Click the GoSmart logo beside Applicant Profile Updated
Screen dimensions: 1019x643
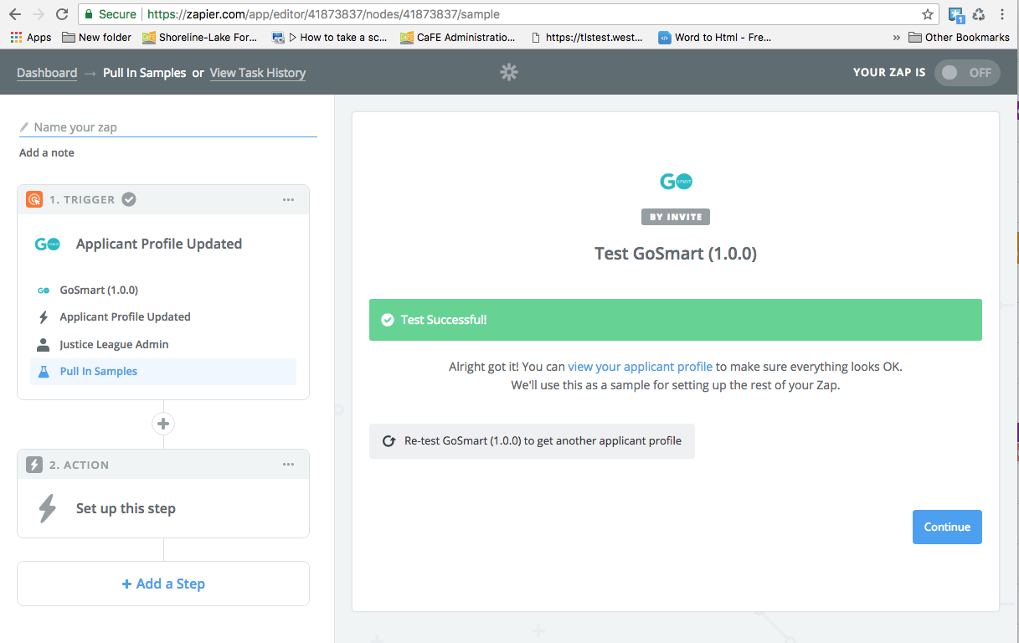point(47,244)
